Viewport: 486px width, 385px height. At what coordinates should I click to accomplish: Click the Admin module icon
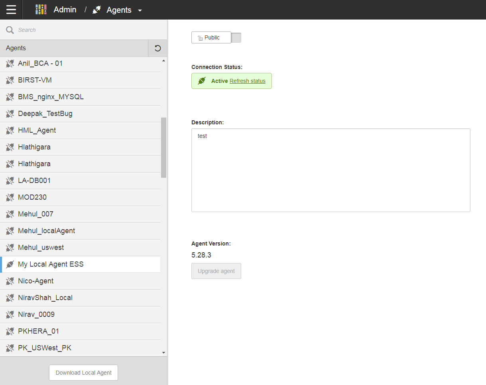41,10
